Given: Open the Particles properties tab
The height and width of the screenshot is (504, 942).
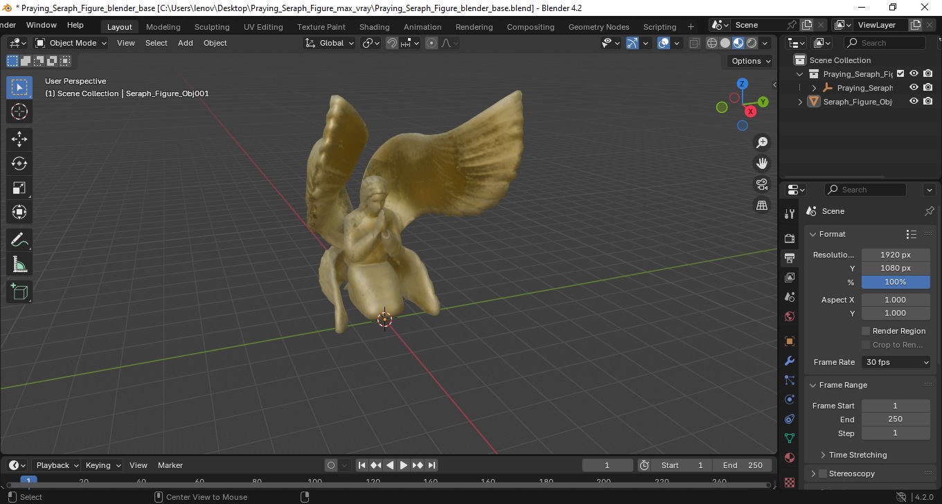Looking at the screenshot, I should coord(790,380).
